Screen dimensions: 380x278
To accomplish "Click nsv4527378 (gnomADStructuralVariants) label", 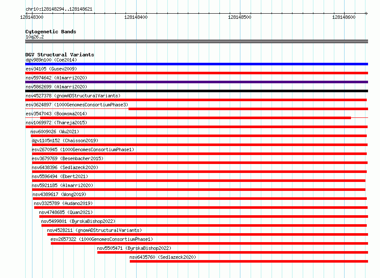I will coord(73,96).
